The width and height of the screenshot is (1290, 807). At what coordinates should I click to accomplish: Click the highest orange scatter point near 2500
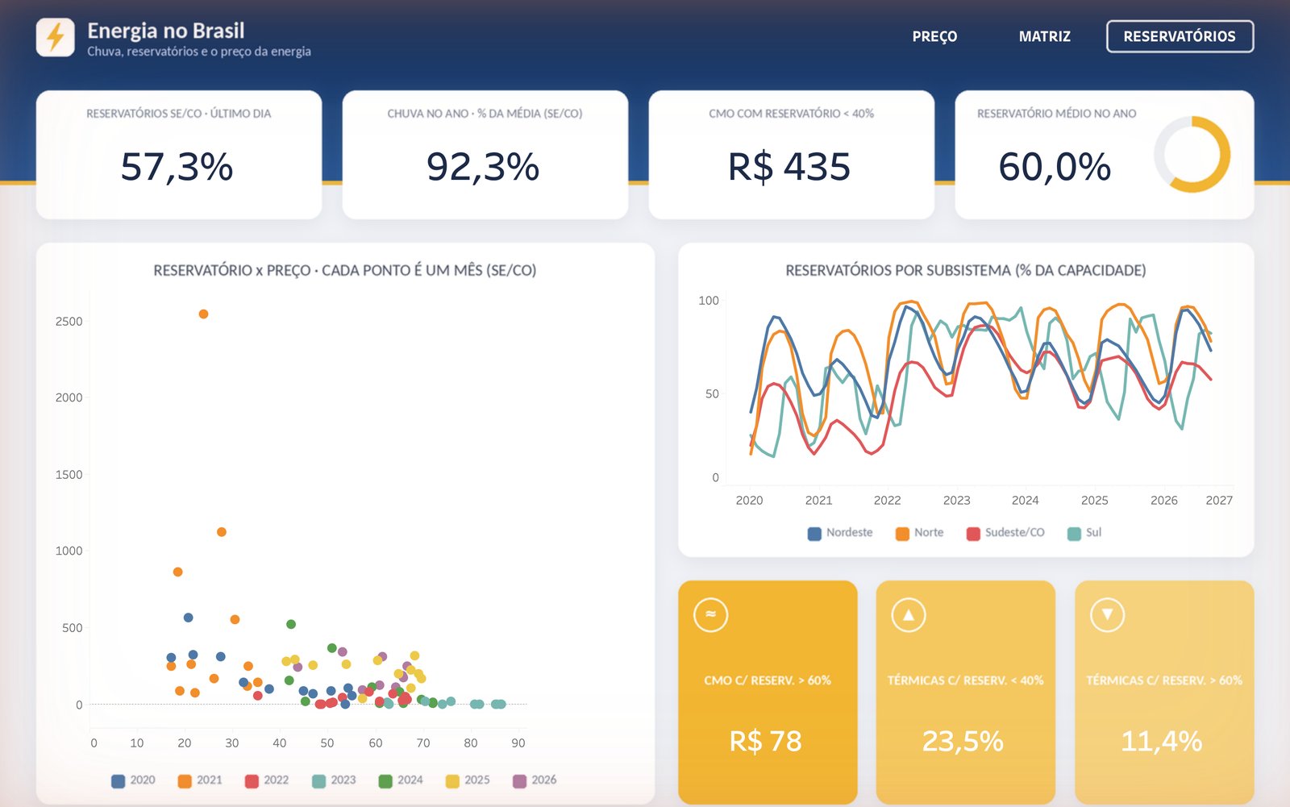tap(203, 314)
